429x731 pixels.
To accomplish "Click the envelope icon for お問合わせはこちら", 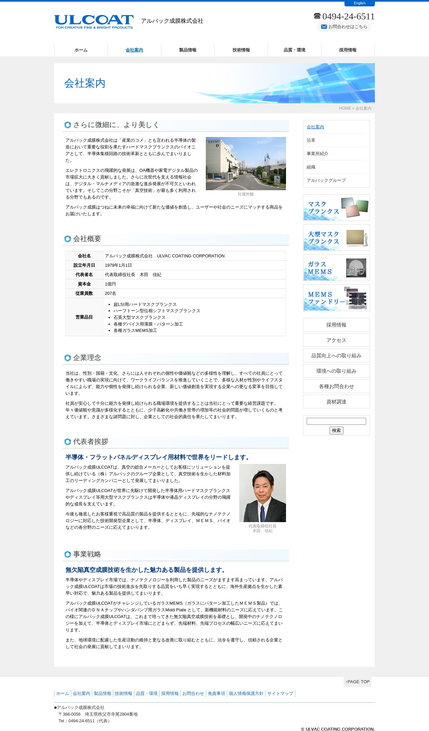I will point(324,27).
